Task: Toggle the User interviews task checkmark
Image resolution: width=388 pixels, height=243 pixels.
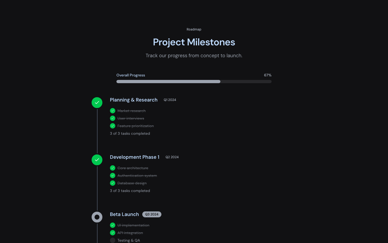Action: 113,118
